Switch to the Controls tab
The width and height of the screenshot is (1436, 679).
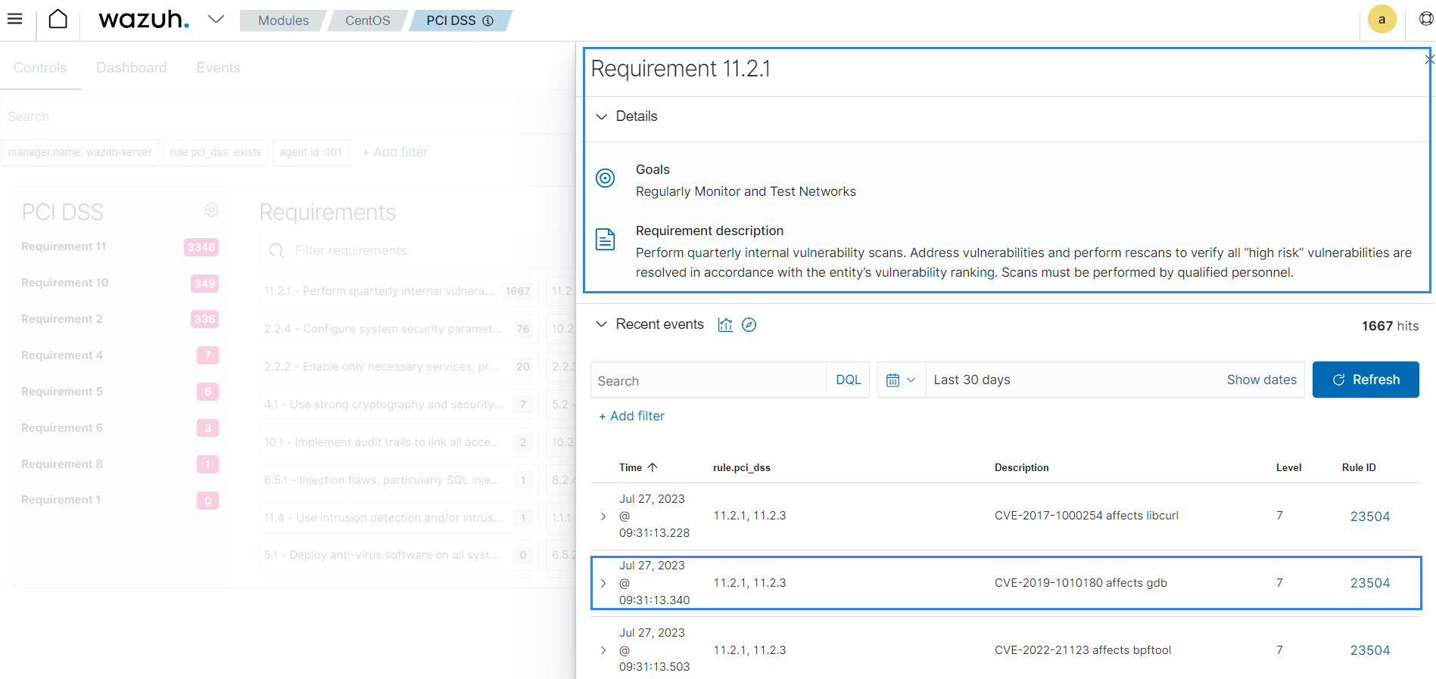40,68
